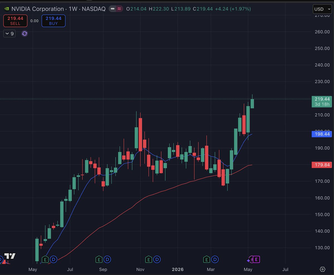Screen dimensions: 334x275
Task: Click the red 219.44 SELL button
Action: pyautogui.click(x=15, y=21)
